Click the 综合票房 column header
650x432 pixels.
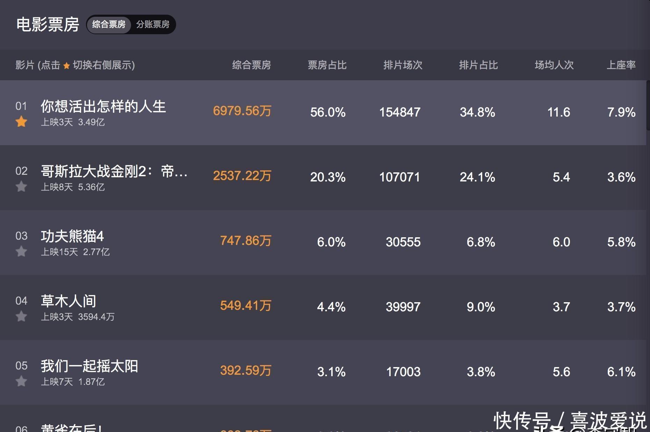pyautogui.click(x=251, y=65)
